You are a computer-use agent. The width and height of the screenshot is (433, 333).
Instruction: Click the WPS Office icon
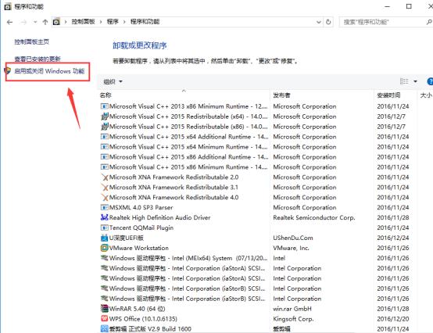tap(105, 319)
